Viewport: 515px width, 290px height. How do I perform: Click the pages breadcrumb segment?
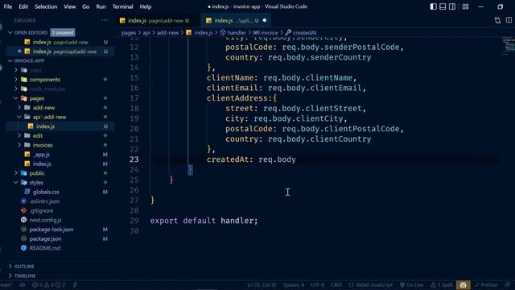(x=129, y=32)
